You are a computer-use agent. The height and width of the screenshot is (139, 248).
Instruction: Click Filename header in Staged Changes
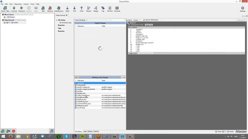pos(81,26)
